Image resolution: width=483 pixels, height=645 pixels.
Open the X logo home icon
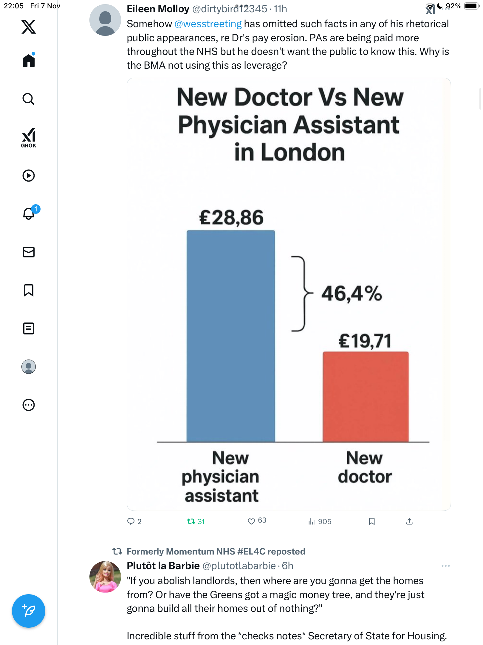click(29, 27)
